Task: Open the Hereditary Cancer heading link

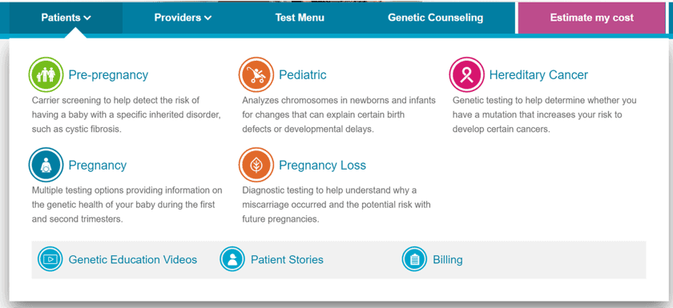Action: 538,75
